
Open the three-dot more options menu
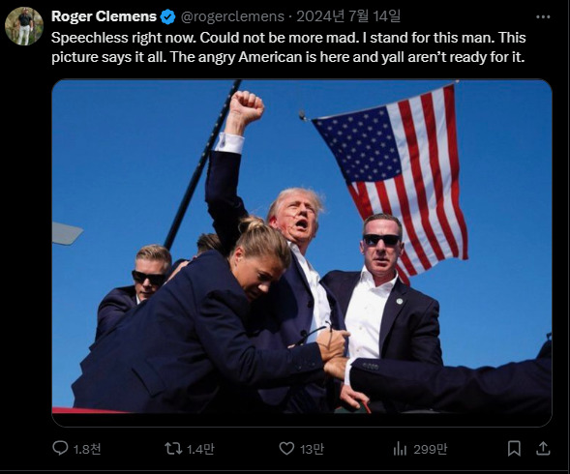[x=543, y=16]
